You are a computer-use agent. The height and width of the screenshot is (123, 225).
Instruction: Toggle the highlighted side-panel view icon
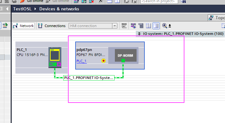pyautogui.click(x=156, y=26)
